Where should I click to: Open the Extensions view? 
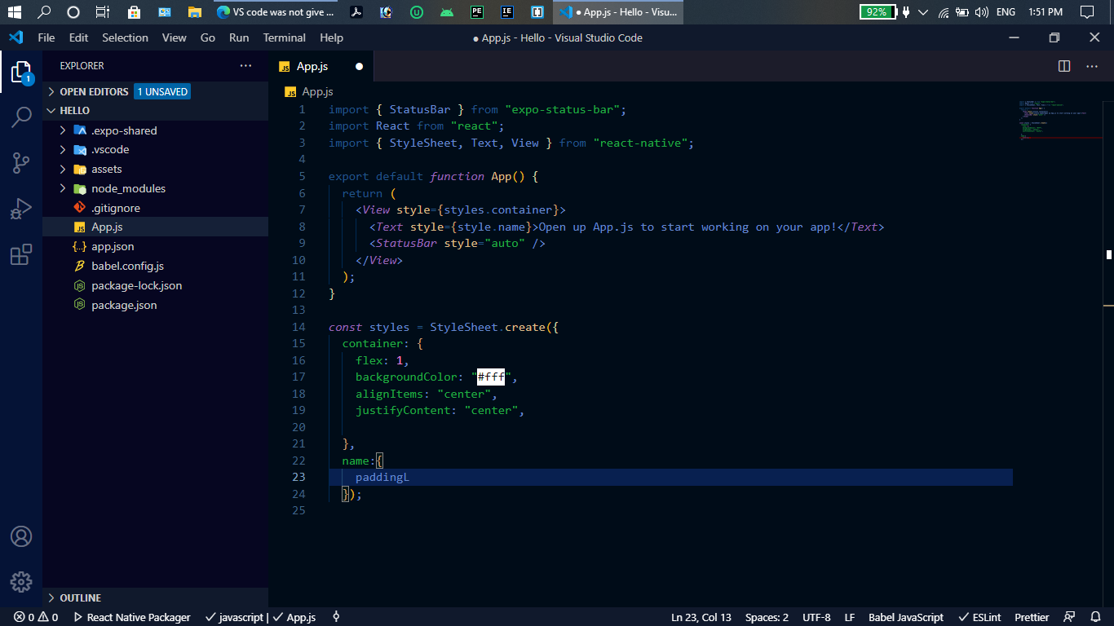20,254
